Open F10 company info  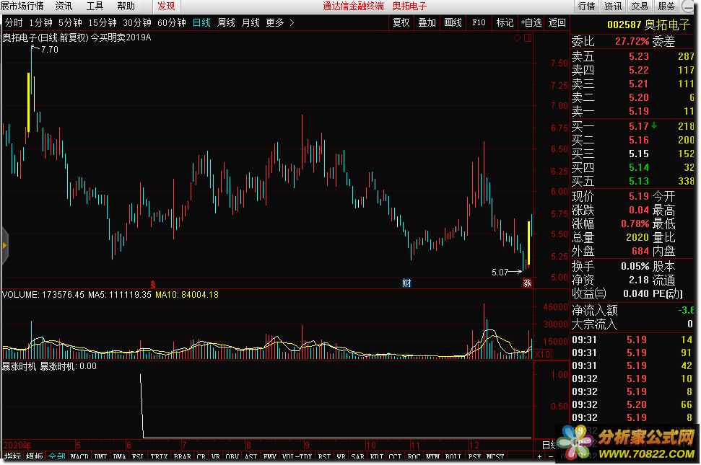479,22
